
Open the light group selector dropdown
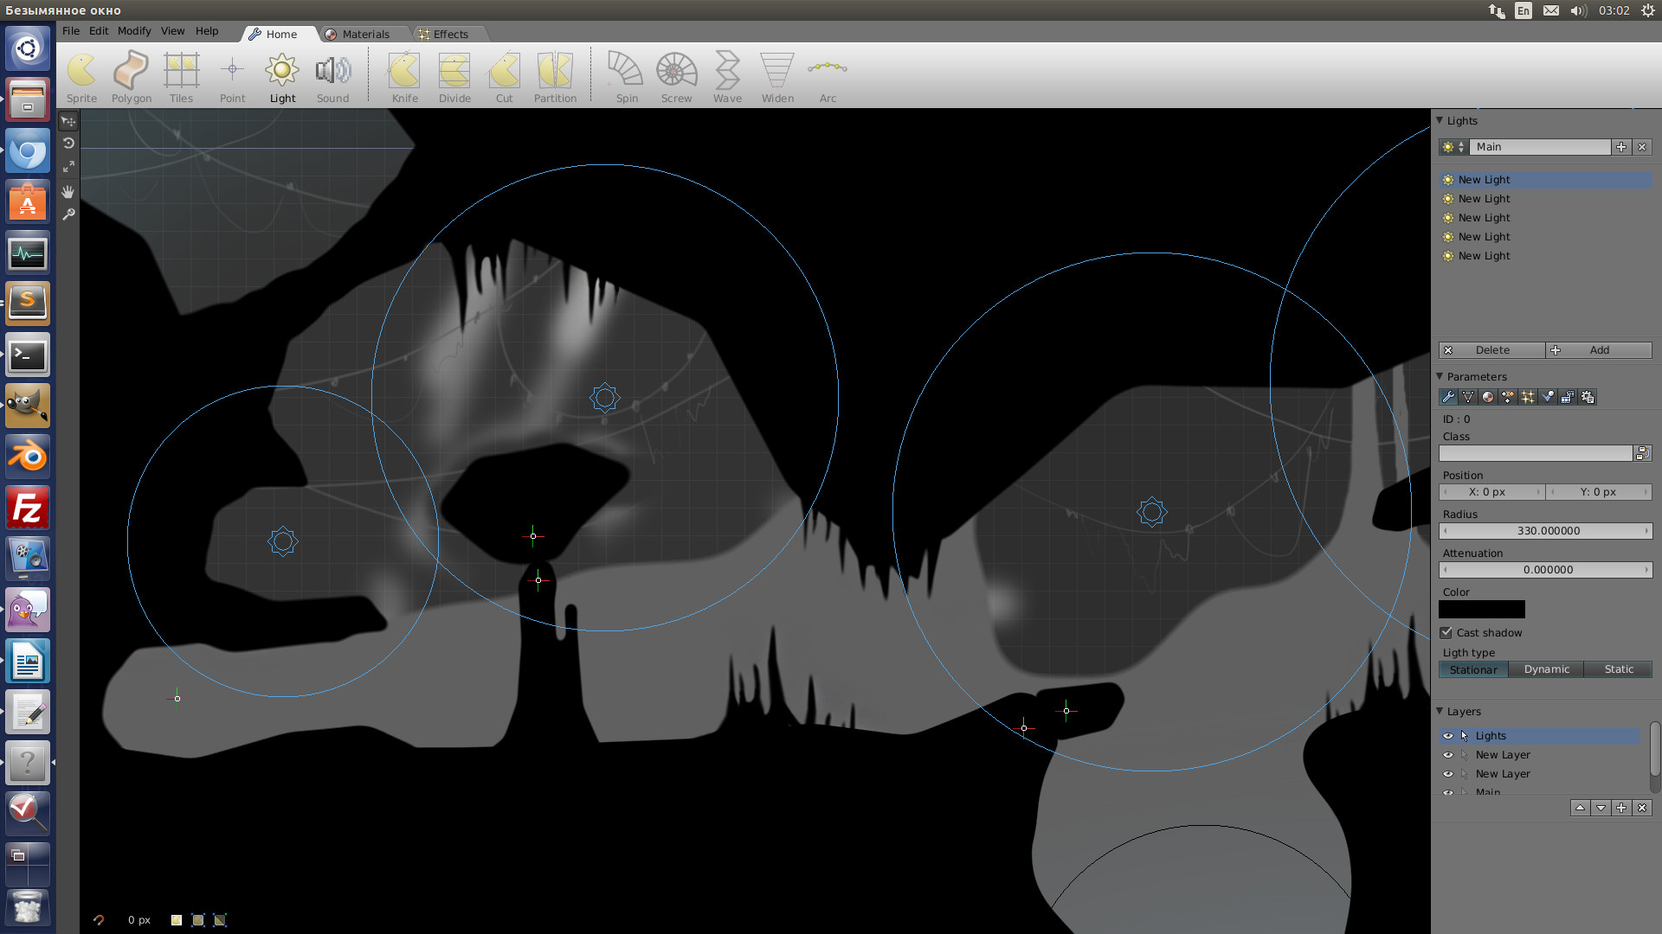point(1453,147)
